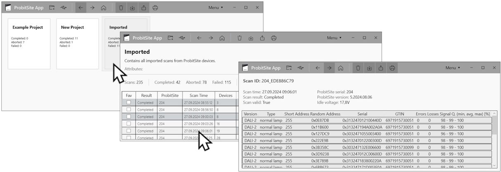Click forward arrow in the Imported window
The image size is (501, 172).
point(211,38)
